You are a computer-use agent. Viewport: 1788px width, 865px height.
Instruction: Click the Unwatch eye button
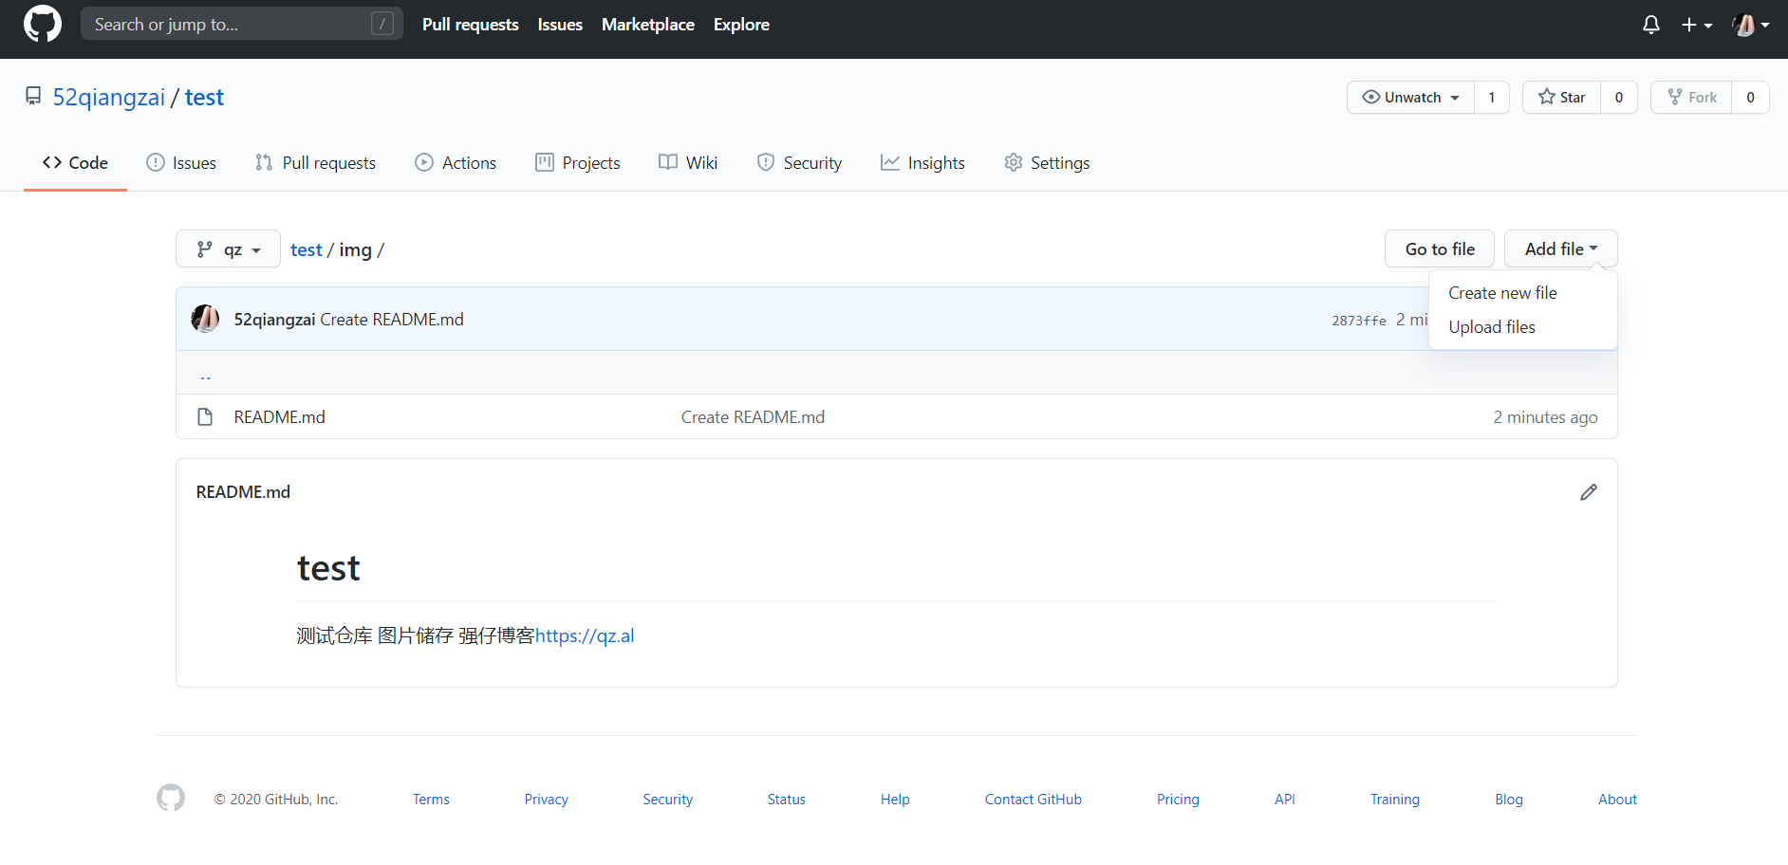coord(1410,98)
